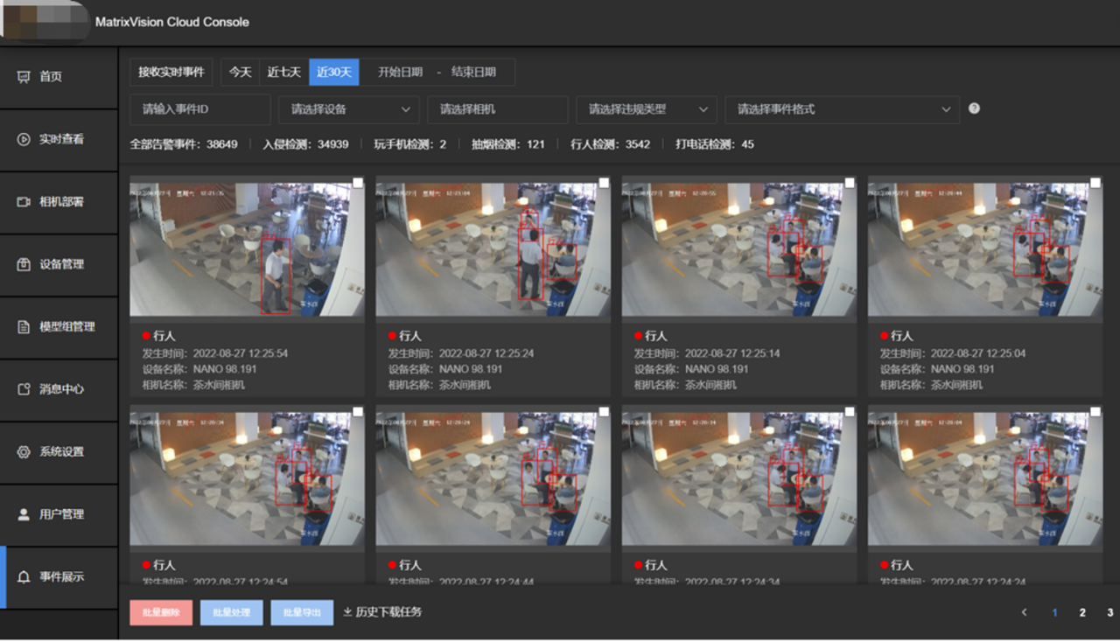Click the help question mark icon
The image size is (1120, 642).
(x=974, y=108)
